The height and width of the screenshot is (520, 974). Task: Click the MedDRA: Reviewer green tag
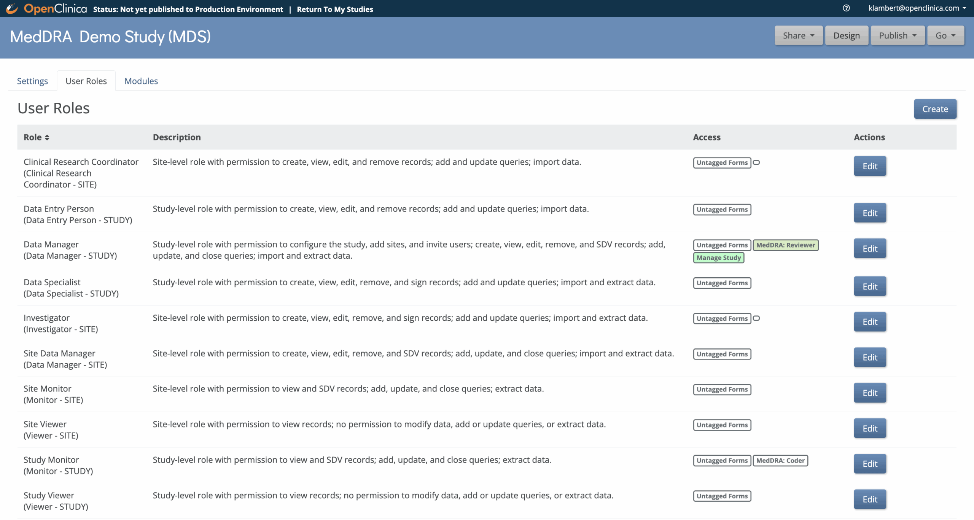click(785, 245)
